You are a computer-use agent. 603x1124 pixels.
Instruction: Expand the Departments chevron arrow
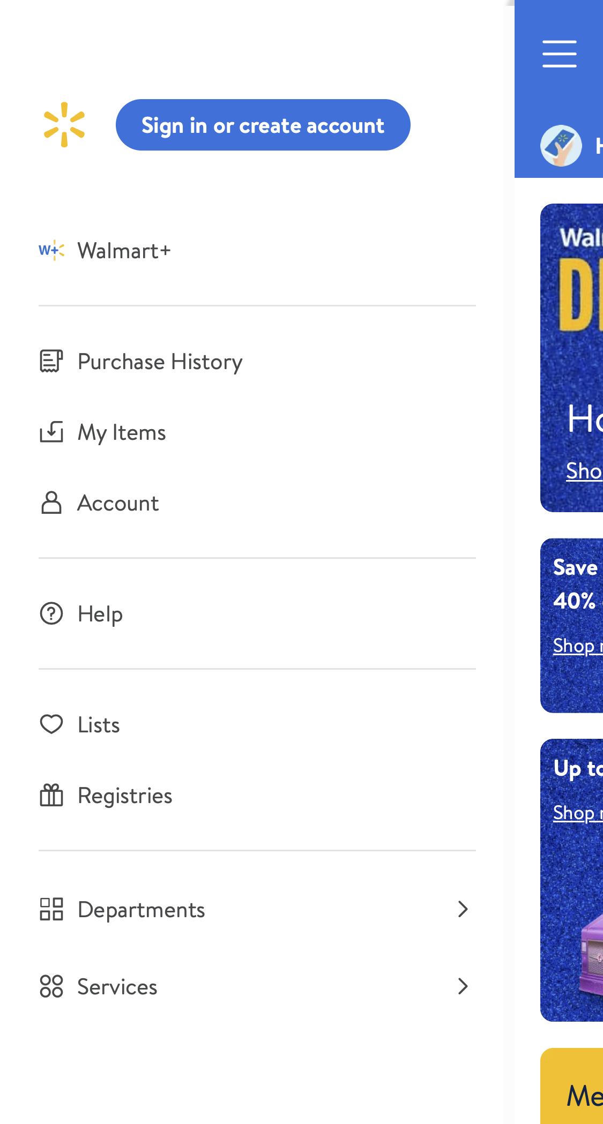463,909
